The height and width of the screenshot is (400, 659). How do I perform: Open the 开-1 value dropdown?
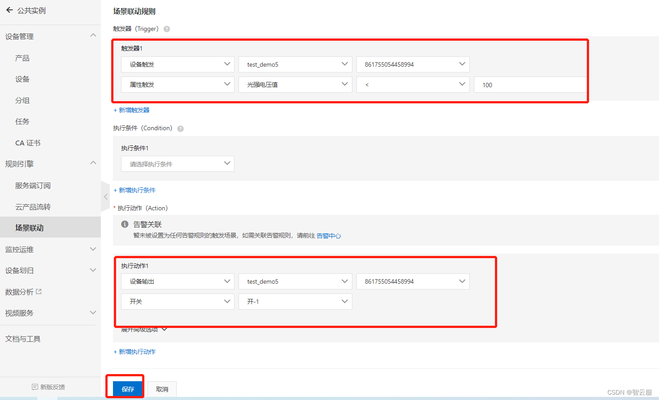point(295,302)
